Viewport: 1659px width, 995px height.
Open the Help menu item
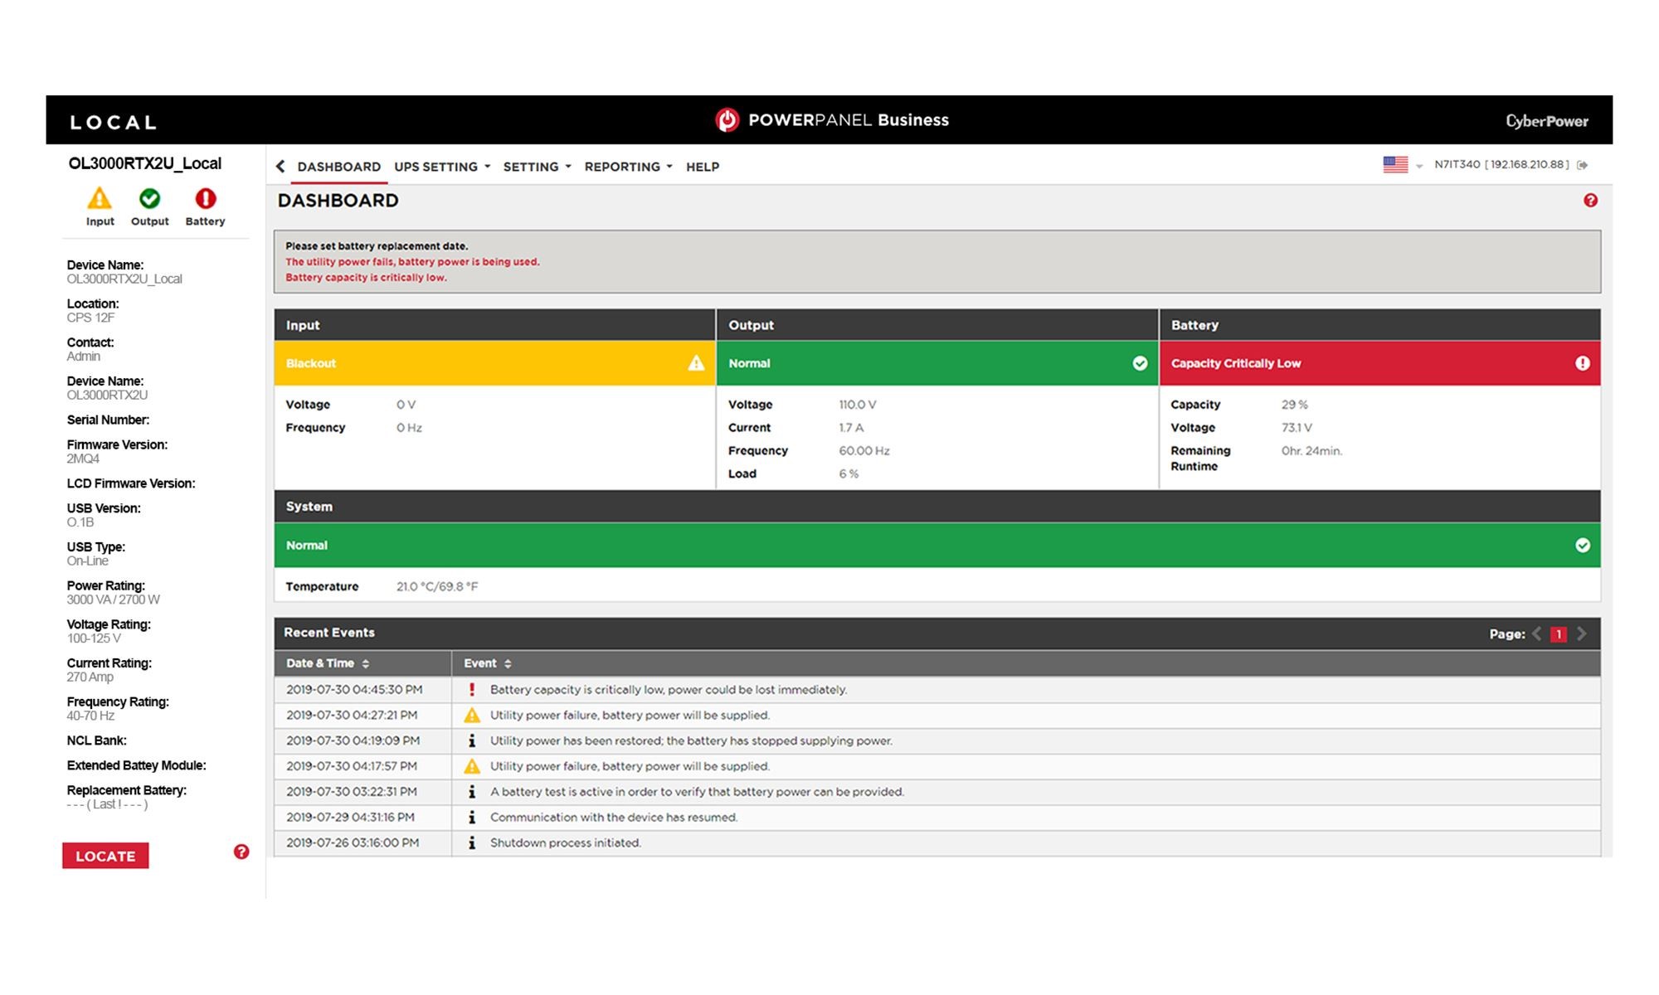point(702,167)
